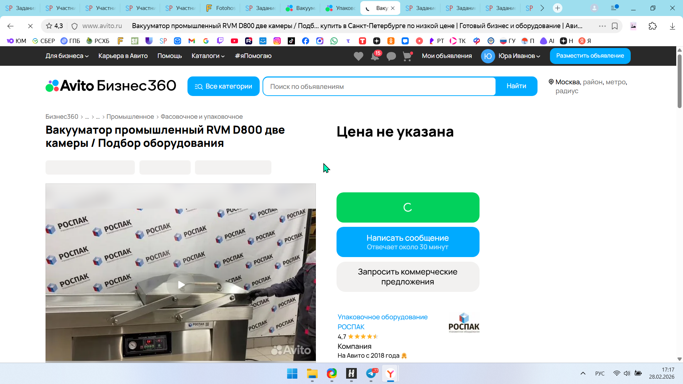Screen dimensions: 683x384
Task: Open 'Мои объявления' menu item
Action: pyautogui.click(x=446, y=56)
